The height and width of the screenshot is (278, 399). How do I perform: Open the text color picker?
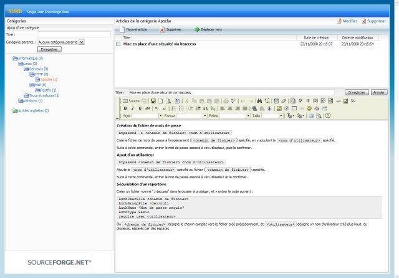[x=290, y=116]
